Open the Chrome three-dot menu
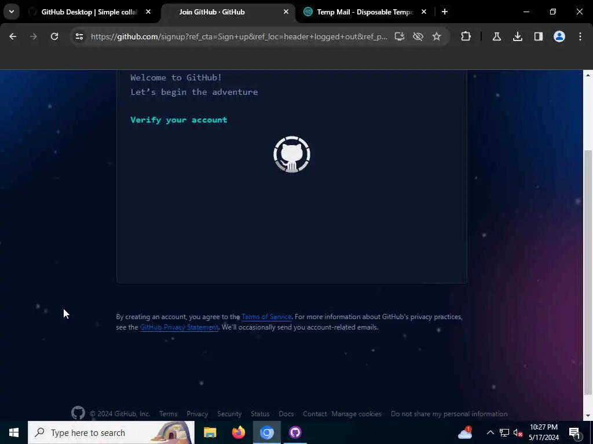Screen dimensions: 593x444 pyautogui.click(x=580, y=36)
